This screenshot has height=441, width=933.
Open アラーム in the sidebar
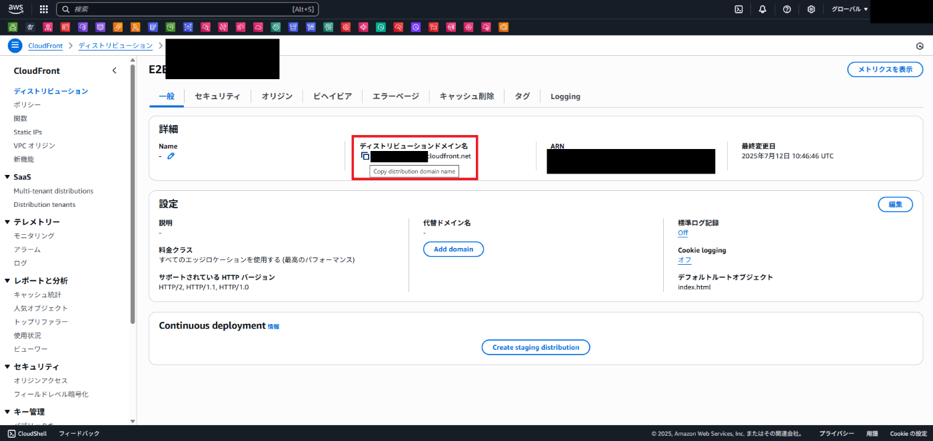point(27,249)
